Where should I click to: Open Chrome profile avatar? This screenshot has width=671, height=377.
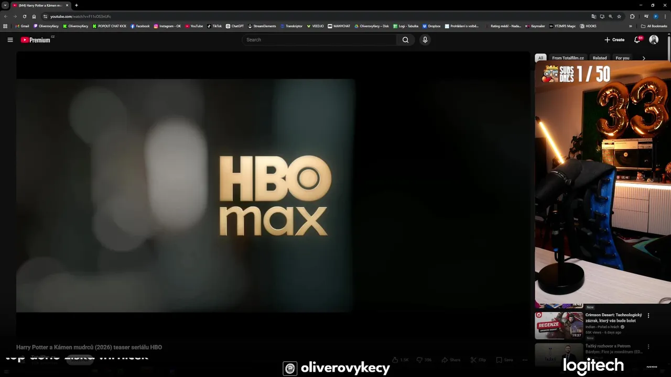pos(656,16)
